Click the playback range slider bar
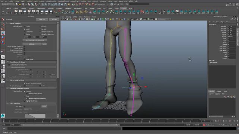The height and width of the screenshot is (134, 239). point(70,125)
